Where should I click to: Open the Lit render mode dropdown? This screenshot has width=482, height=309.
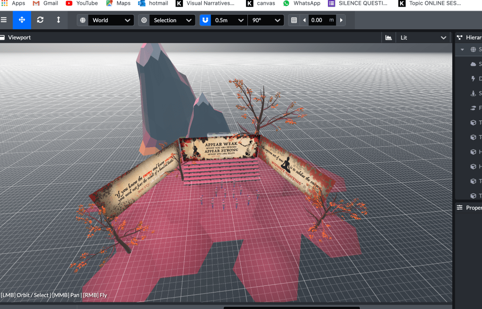click(423, 37)
